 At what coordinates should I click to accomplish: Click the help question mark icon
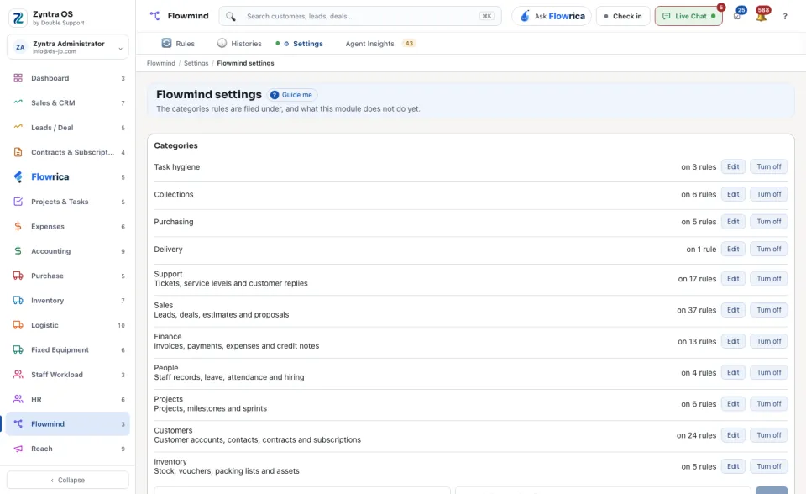point(785,17)
